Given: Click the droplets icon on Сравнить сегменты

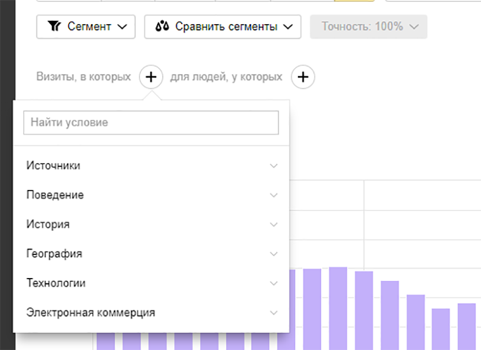Looking at the screenshot, I should coord(162,27).
